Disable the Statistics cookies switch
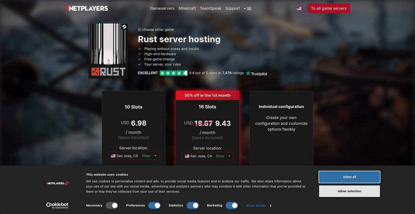 [193, 205]
